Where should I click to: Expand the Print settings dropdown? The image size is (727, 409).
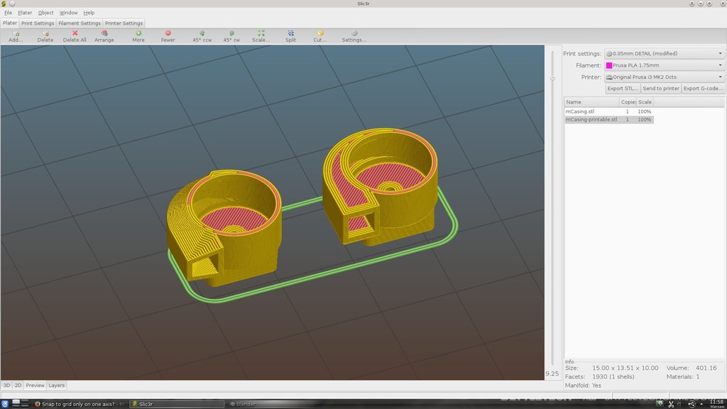tap(664, 53)
